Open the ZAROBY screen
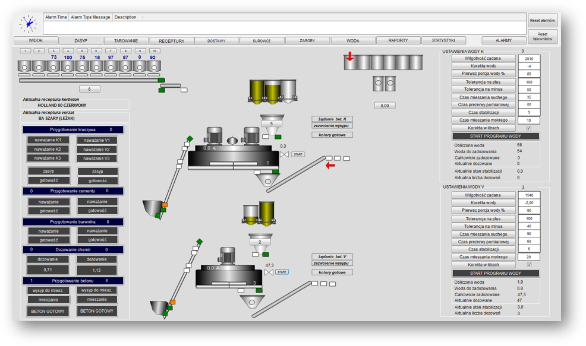 (307, 41)
